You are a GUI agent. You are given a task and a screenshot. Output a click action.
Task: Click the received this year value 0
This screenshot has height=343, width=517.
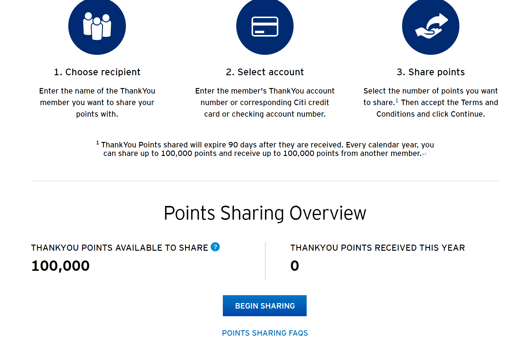[295, 266]
